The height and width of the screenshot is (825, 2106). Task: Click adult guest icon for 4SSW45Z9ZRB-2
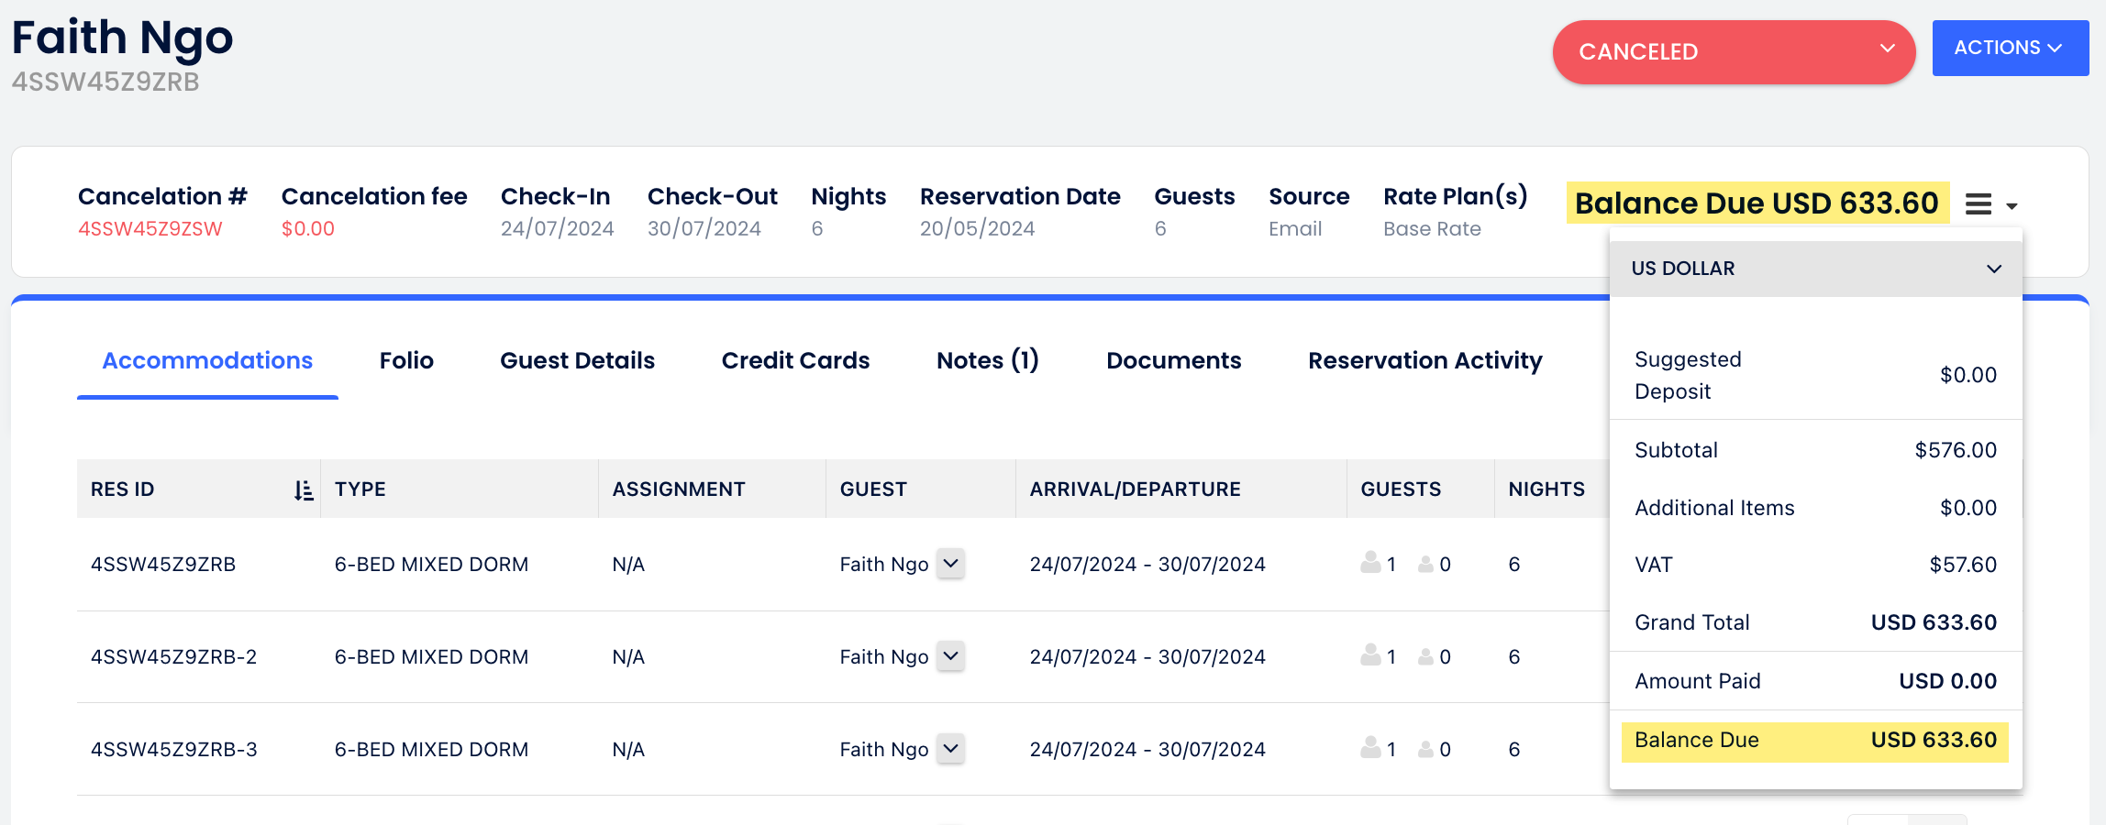pyautogui.click(x=1370, y=655)
